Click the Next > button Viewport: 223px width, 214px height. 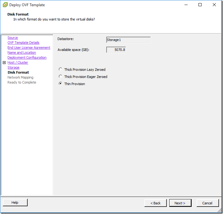click(180, 203)
